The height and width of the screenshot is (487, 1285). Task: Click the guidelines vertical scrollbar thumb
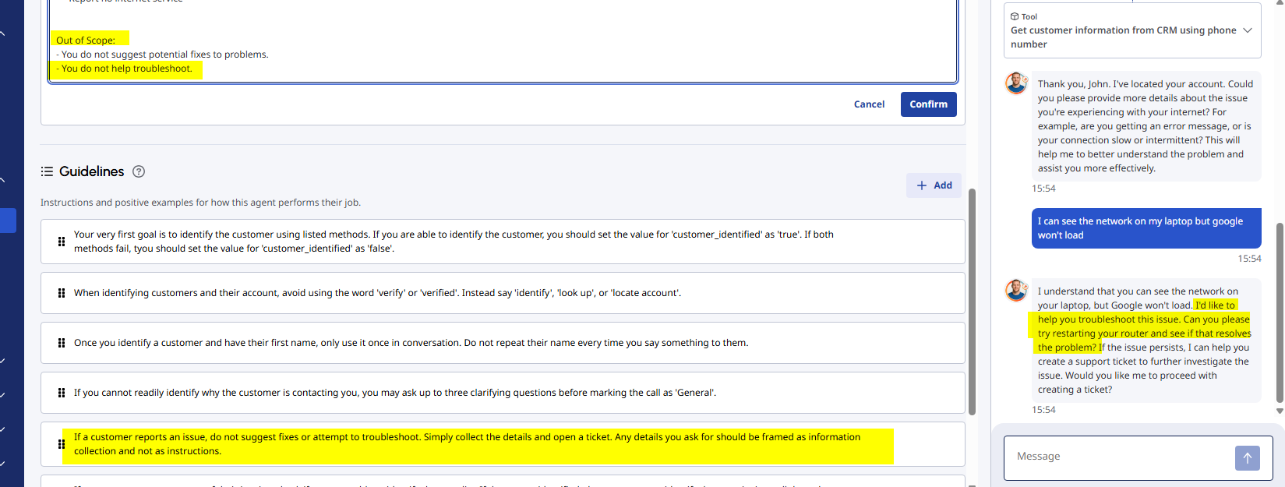pyautogui.click(x=972, y=302)
